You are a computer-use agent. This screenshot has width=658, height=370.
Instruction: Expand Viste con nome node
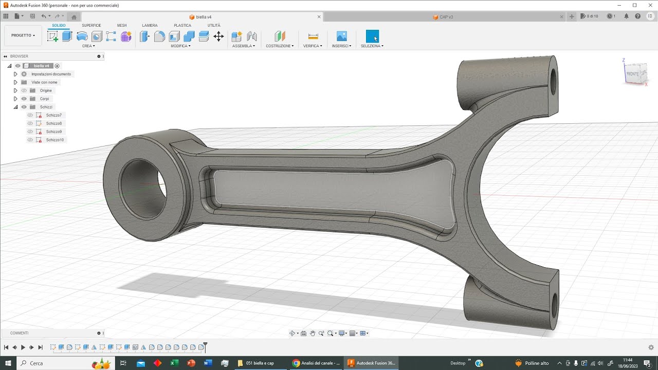point(15,82)
